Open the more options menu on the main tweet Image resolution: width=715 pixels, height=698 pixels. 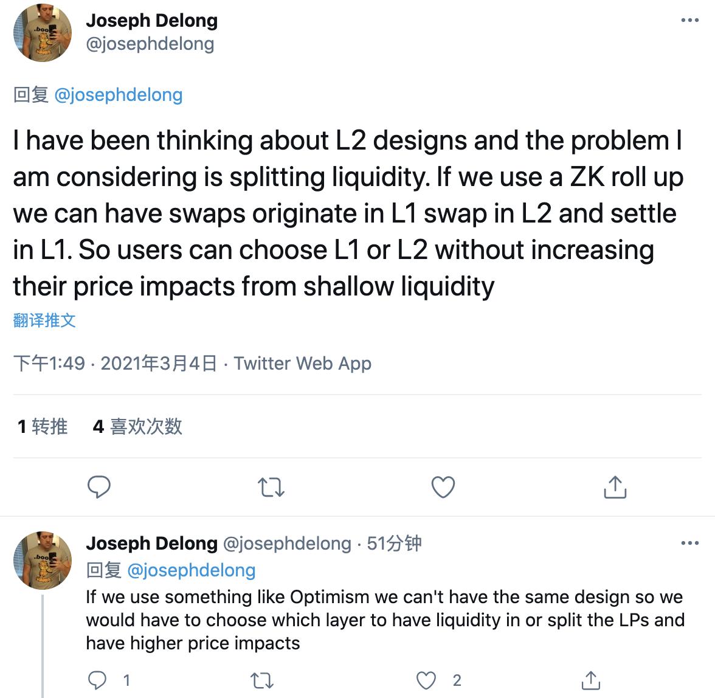(689, 19)
